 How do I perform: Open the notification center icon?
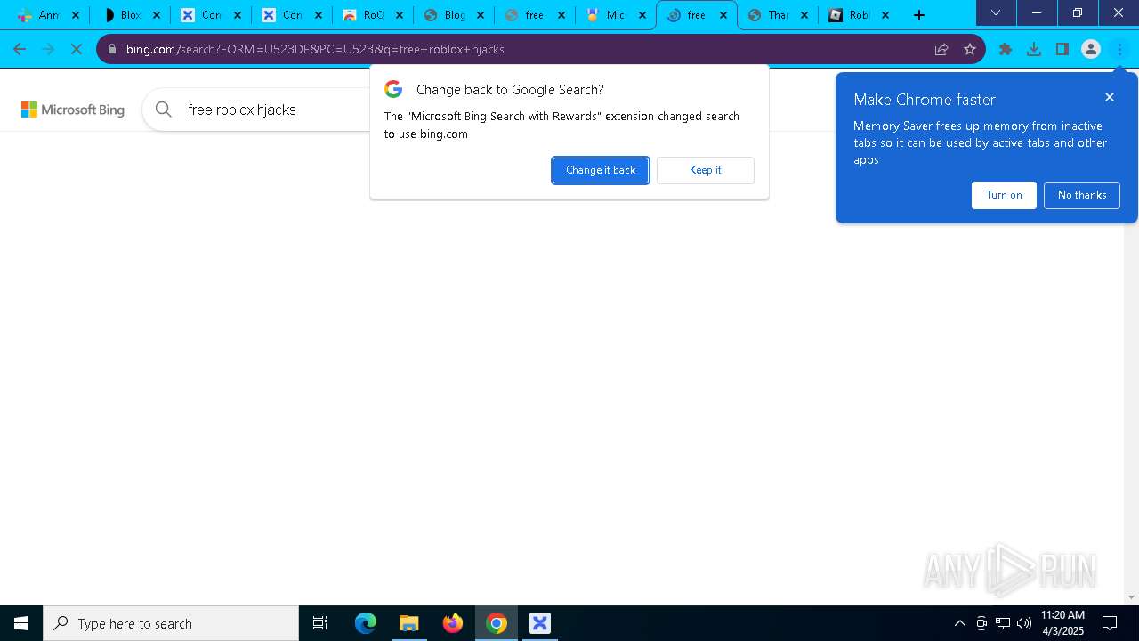[1110, 623]
